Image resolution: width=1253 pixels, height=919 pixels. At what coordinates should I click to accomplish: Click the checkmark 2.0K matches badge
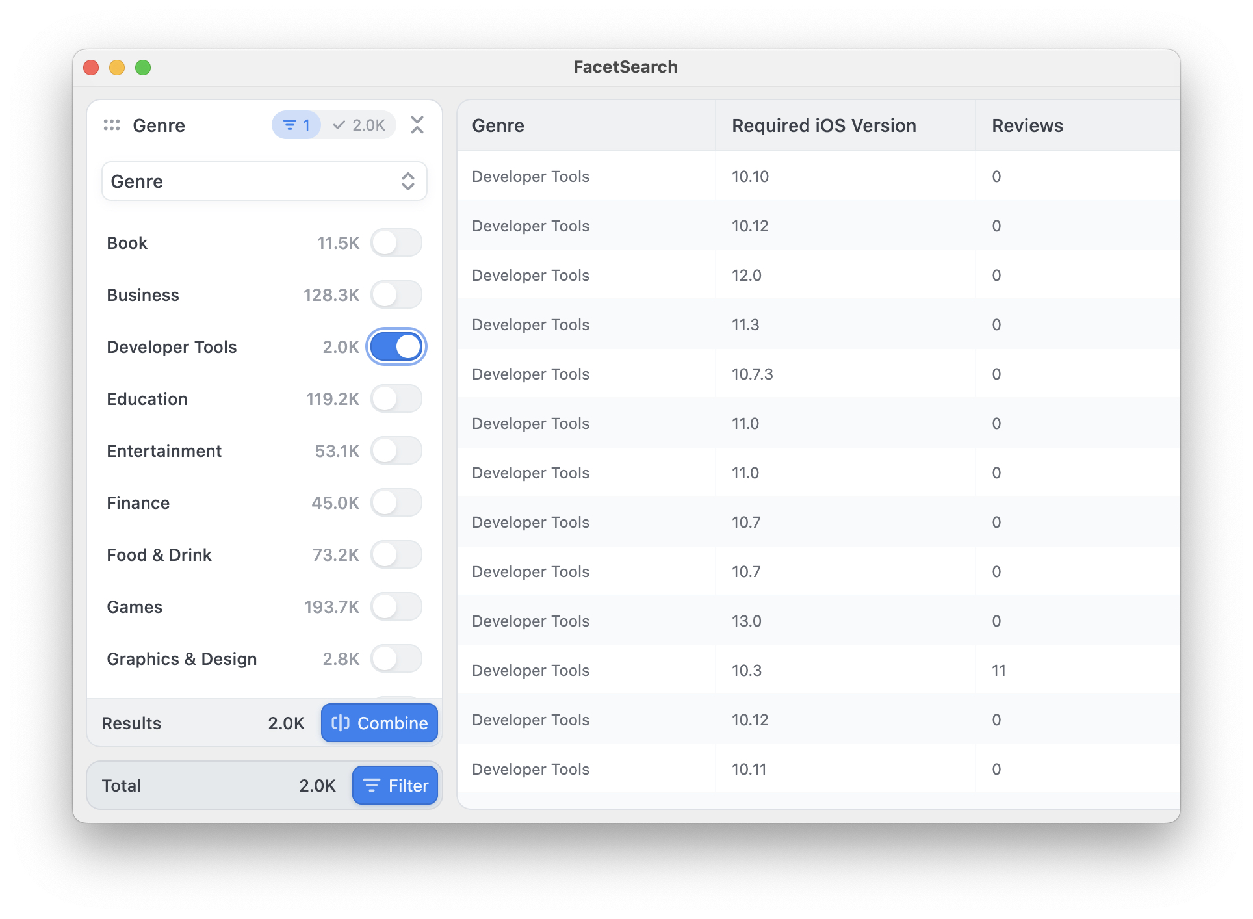point(359,125)
